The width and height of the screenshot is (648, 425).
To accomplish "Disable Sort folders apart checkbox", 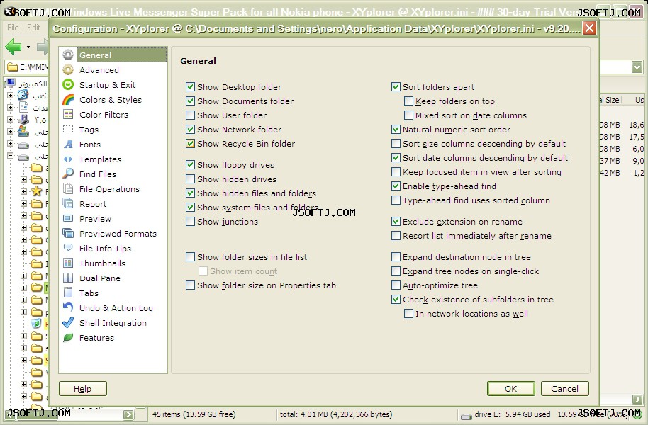I will pos(396,86).
